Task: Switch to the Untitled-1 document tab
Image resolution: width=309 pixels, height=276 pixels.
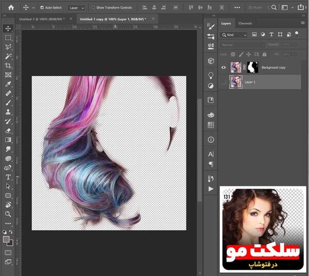Action: tap(41, 19)
